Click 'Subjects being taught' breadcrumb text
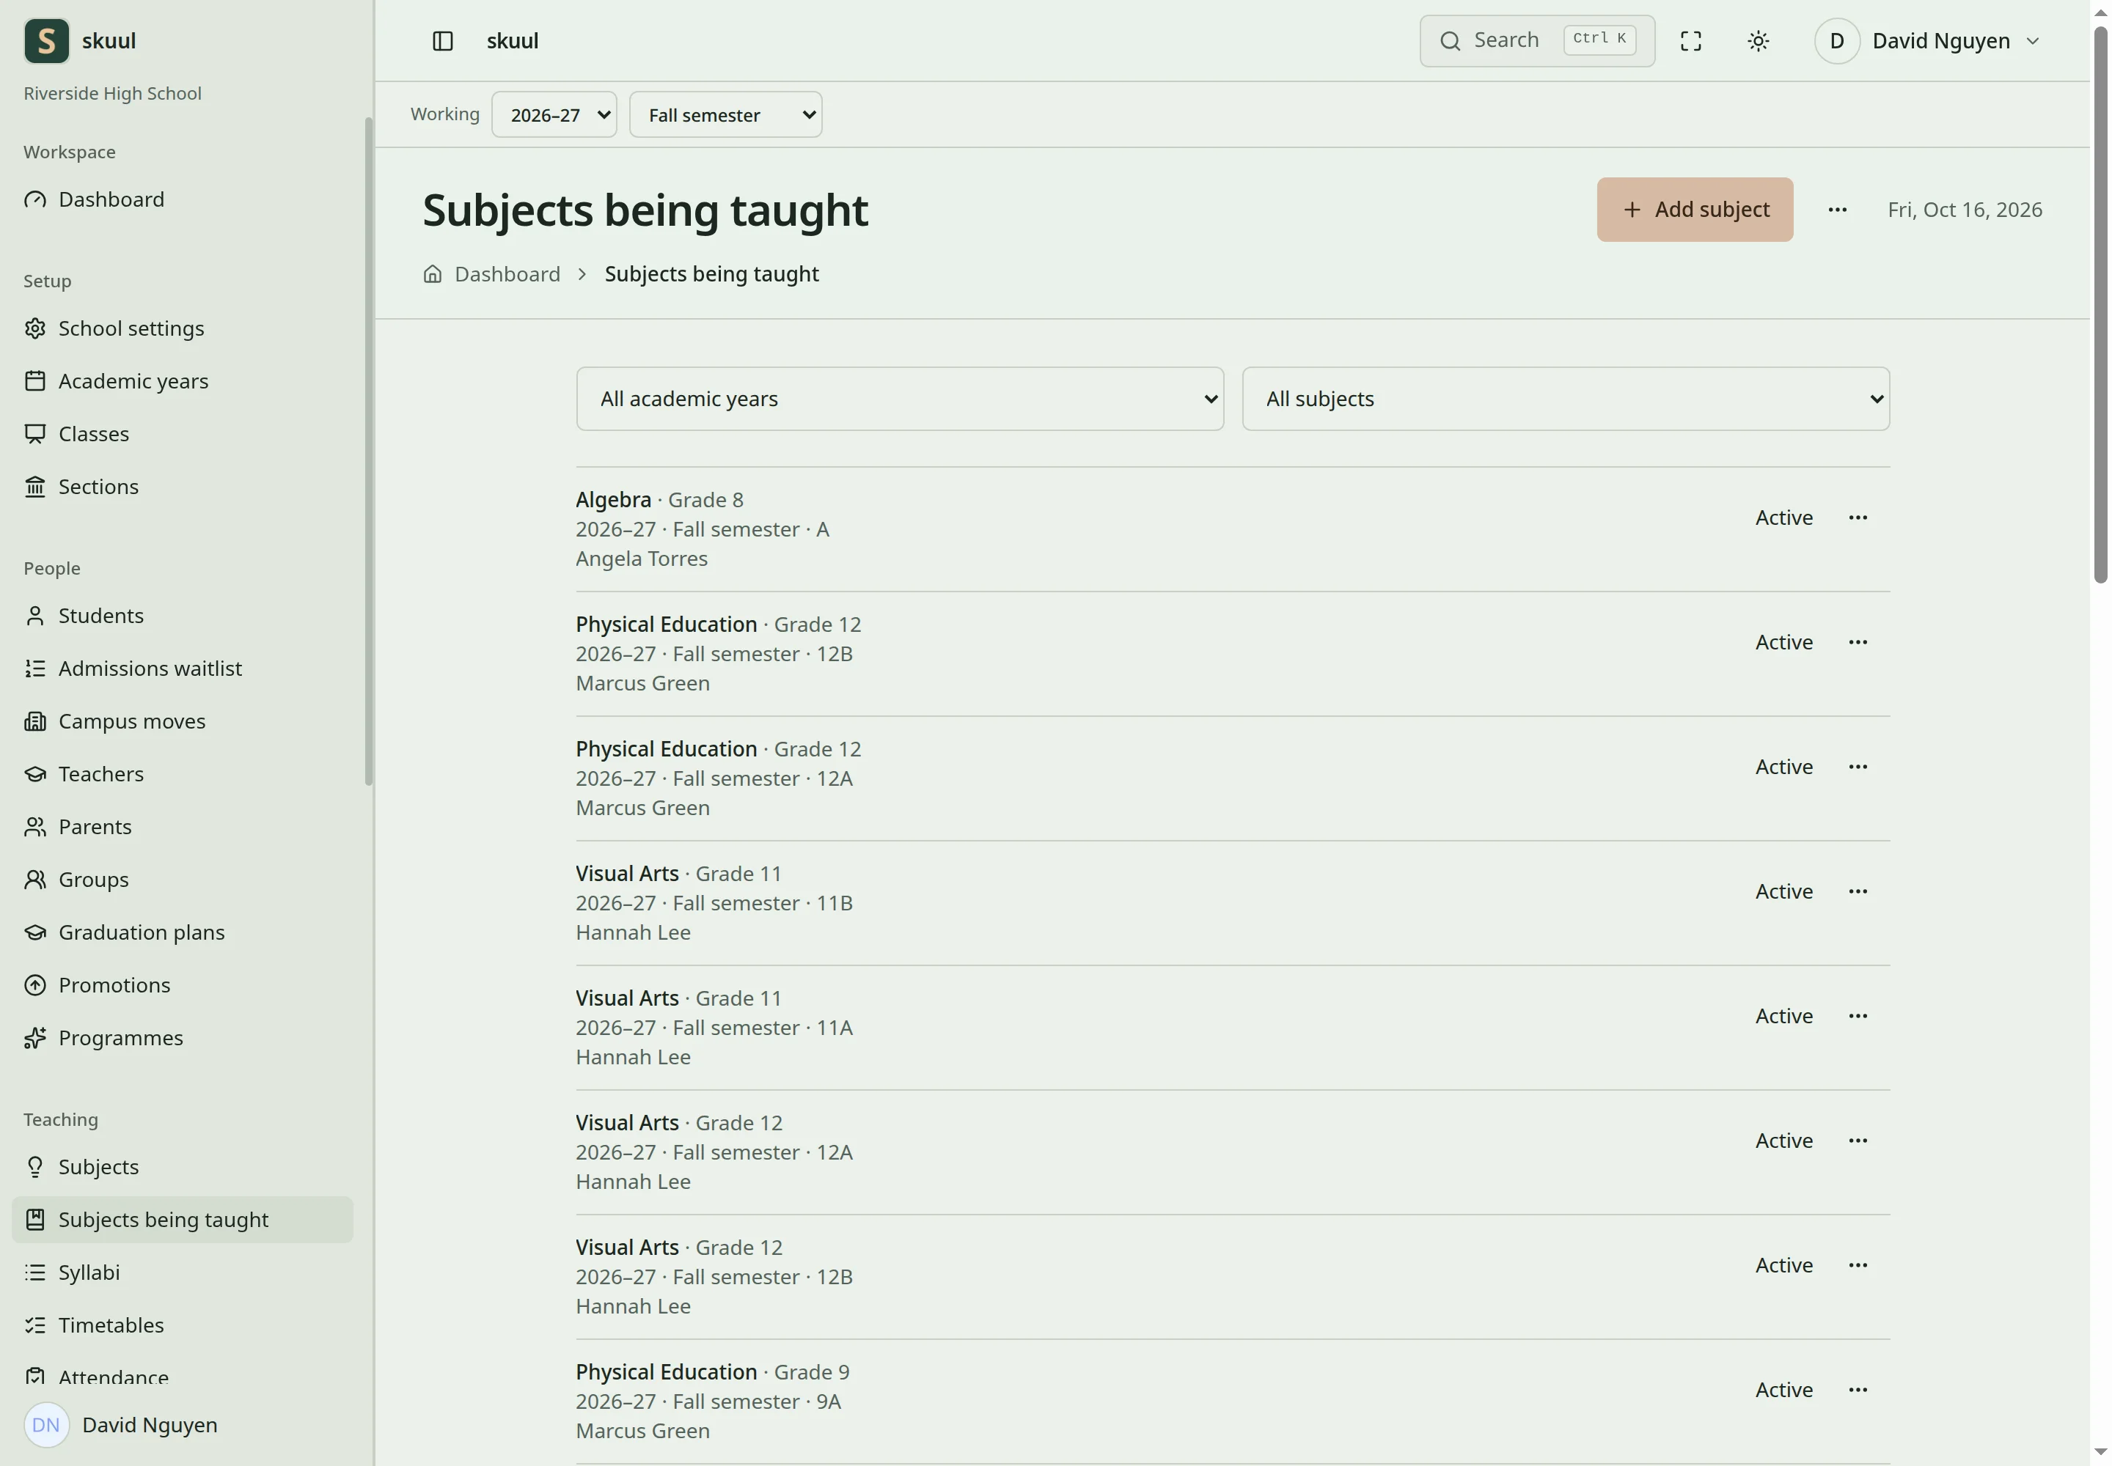 [711, 273]
